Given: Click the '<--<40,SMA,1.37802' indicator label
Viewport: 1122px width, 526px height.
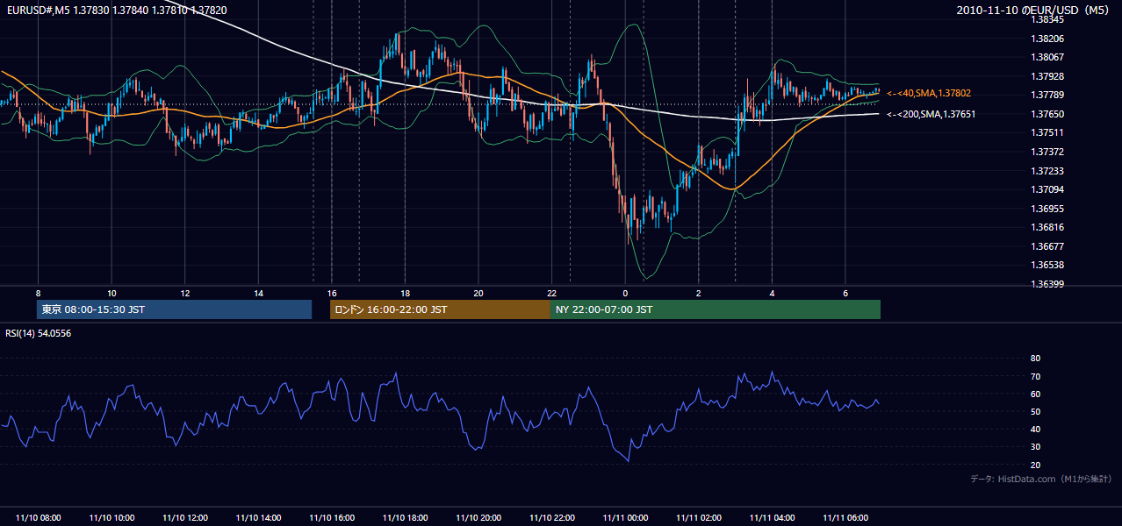Looking at the screenshot, I should [929, 93].
